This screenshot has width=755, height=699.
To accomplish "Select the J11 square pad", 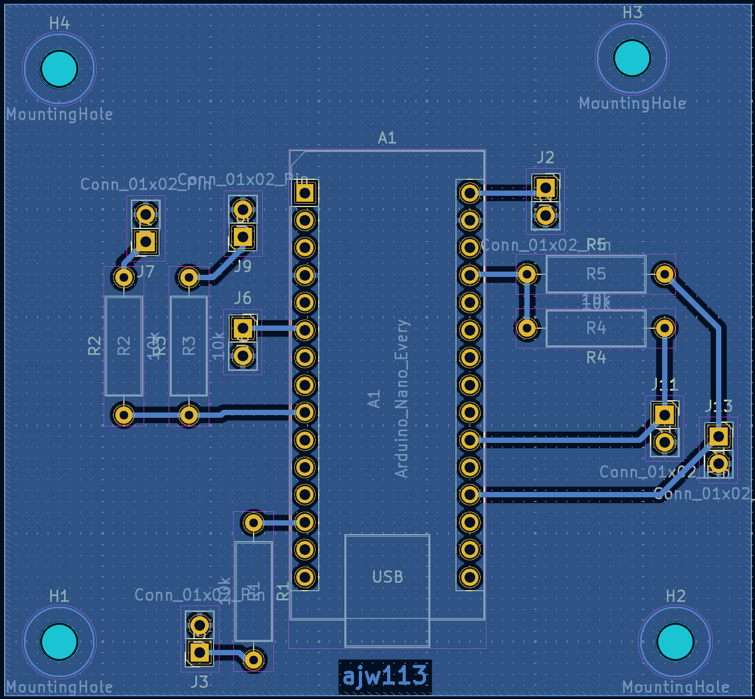I will 665,415.
